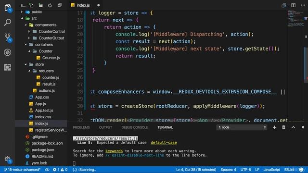
Task: Collapse all folders in explorer
Action: pos(59,5)
